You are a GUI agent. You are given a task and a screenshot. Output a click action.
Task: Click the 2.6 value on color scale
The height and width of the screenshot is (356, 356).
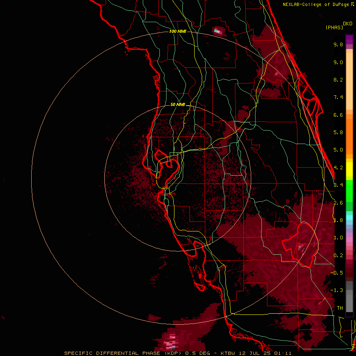pyautogui.click(x=338, y=203)
